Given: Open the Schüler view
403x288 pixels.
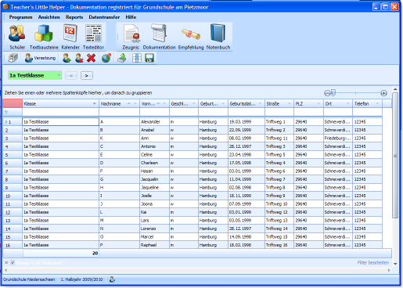Looking at the screenshot, I should [x=17, y=37].
